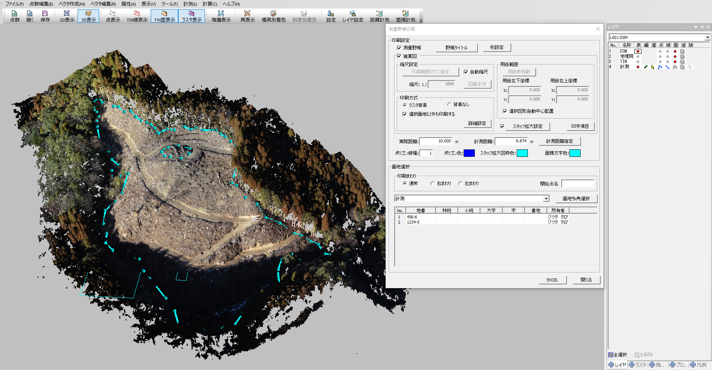Select the 左まわり print direction radio
Viewport: 712px width, 370px height.
460,184
